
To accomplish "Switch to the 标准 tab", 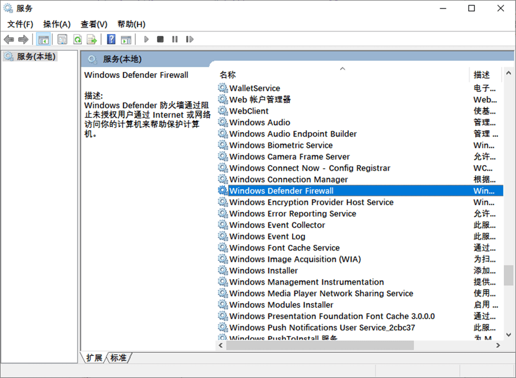I will 118,357.
